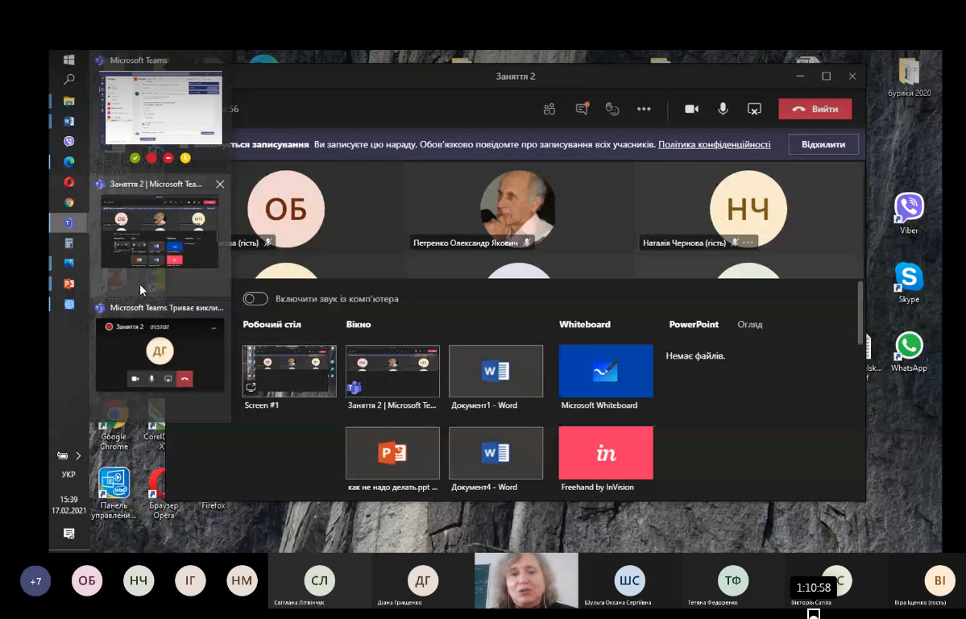Open File Explorer from the taskbar
This screenshot has width=966, height=619.
[x=69, y=101]
